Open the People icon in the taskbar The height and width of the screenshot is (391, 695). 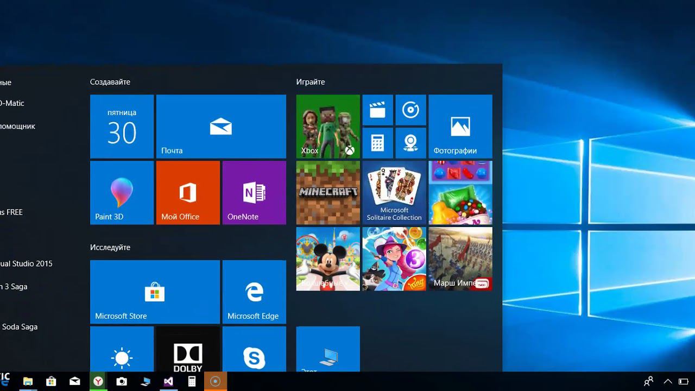[648, 381]
